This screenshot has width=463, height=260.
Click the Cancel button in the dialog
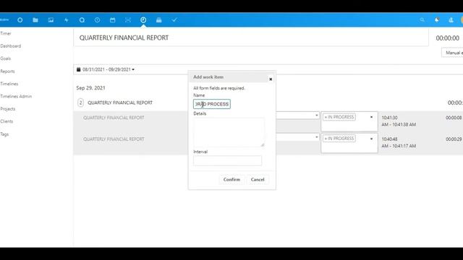258,180
